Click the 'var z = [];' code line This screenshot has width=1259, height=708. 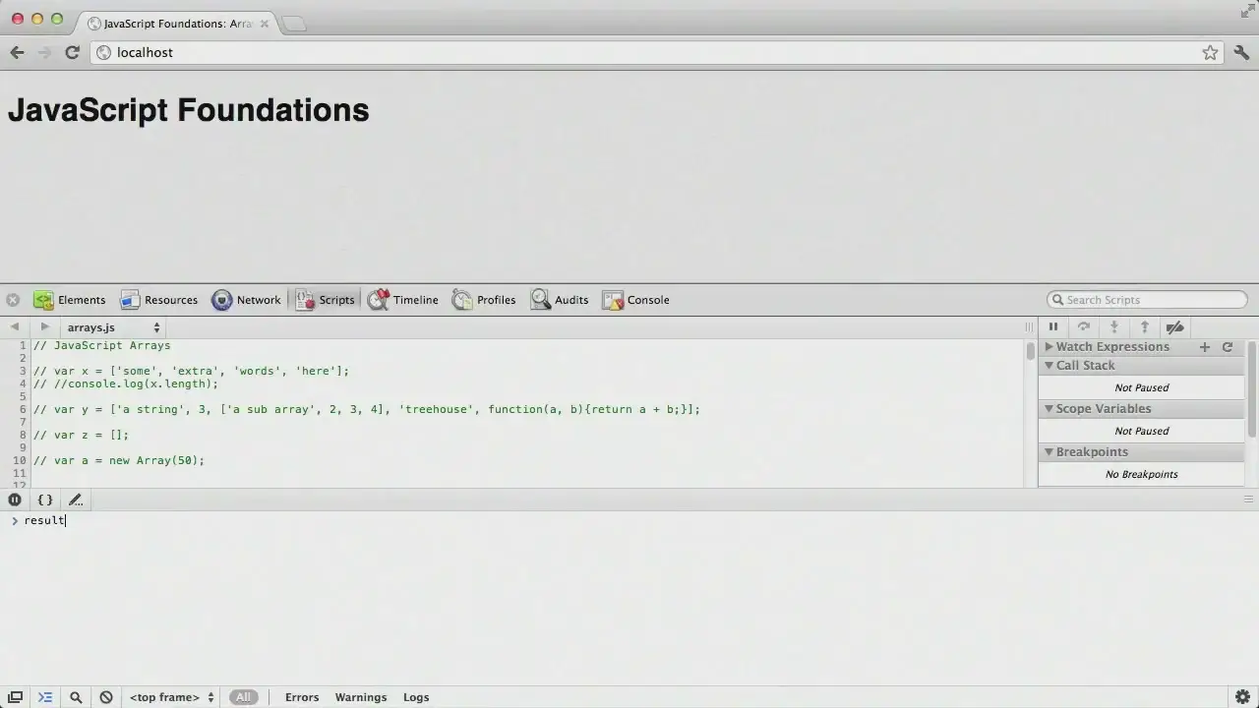[81, 435]
